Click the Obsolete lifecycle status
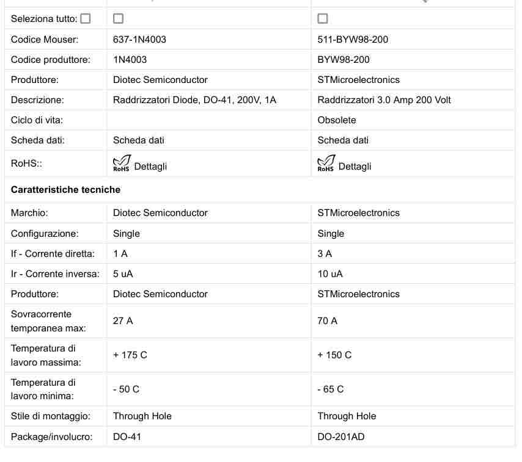Screen dimensions: 522x462 click(337, 120)
